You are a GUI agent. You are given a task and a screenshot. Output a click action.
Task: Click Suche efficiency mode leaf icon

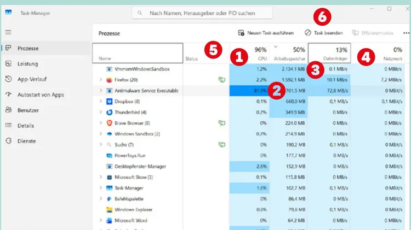click(222, 145)
